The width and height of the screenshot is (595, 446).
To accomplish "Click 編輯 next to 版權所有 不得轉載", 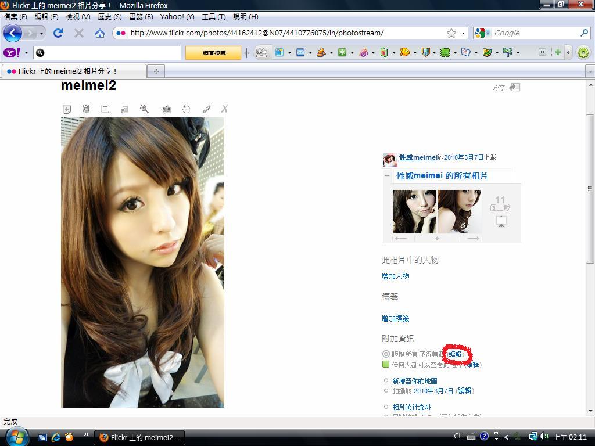I will pos(456,354).
